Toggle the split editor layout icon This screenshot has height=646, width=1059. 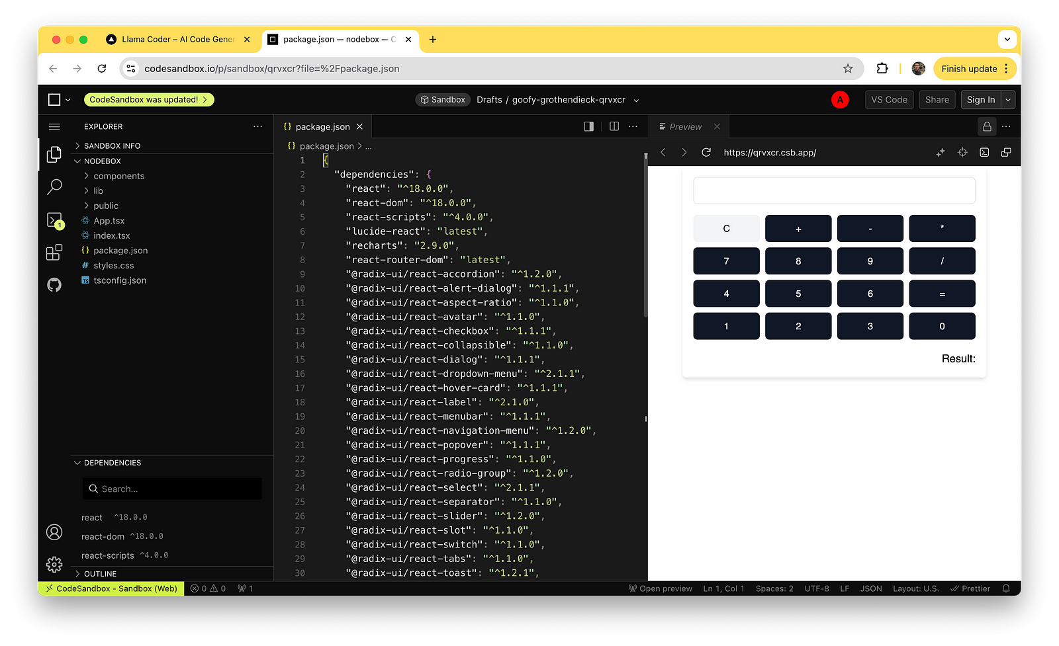pos(614,126)
